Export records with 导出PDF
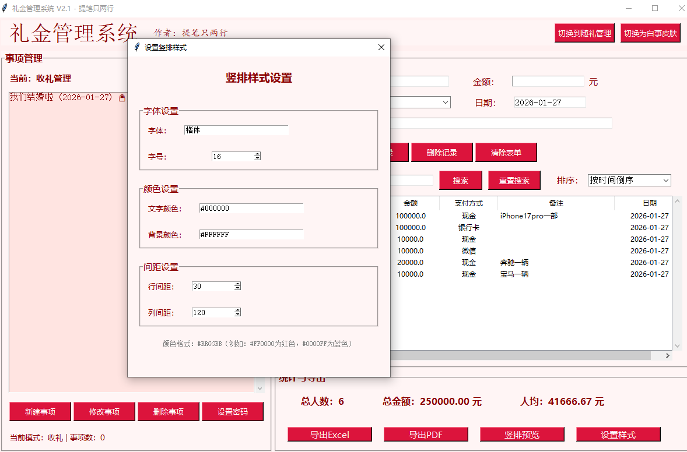This screenshot has width=687, height=452. point(426,434)
